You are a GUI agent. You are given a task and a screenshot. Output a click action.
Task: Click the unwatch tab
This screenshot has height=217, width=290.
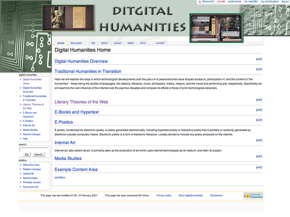click(x=160, y=43)
